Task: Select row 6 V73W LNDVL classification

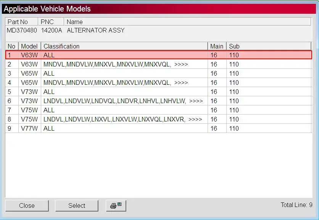Action: click(x=158, y=101)
